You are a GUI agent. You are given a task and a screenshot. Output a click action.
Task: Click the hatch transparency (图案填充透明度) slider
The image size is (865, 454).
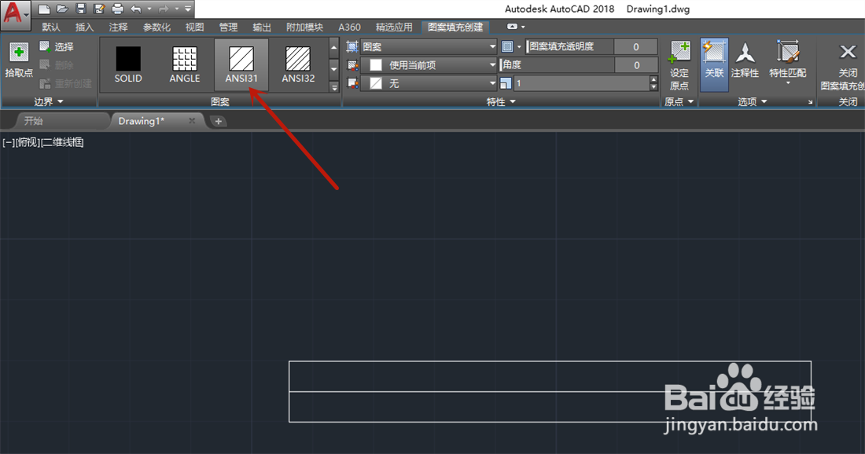pos(569,47)
